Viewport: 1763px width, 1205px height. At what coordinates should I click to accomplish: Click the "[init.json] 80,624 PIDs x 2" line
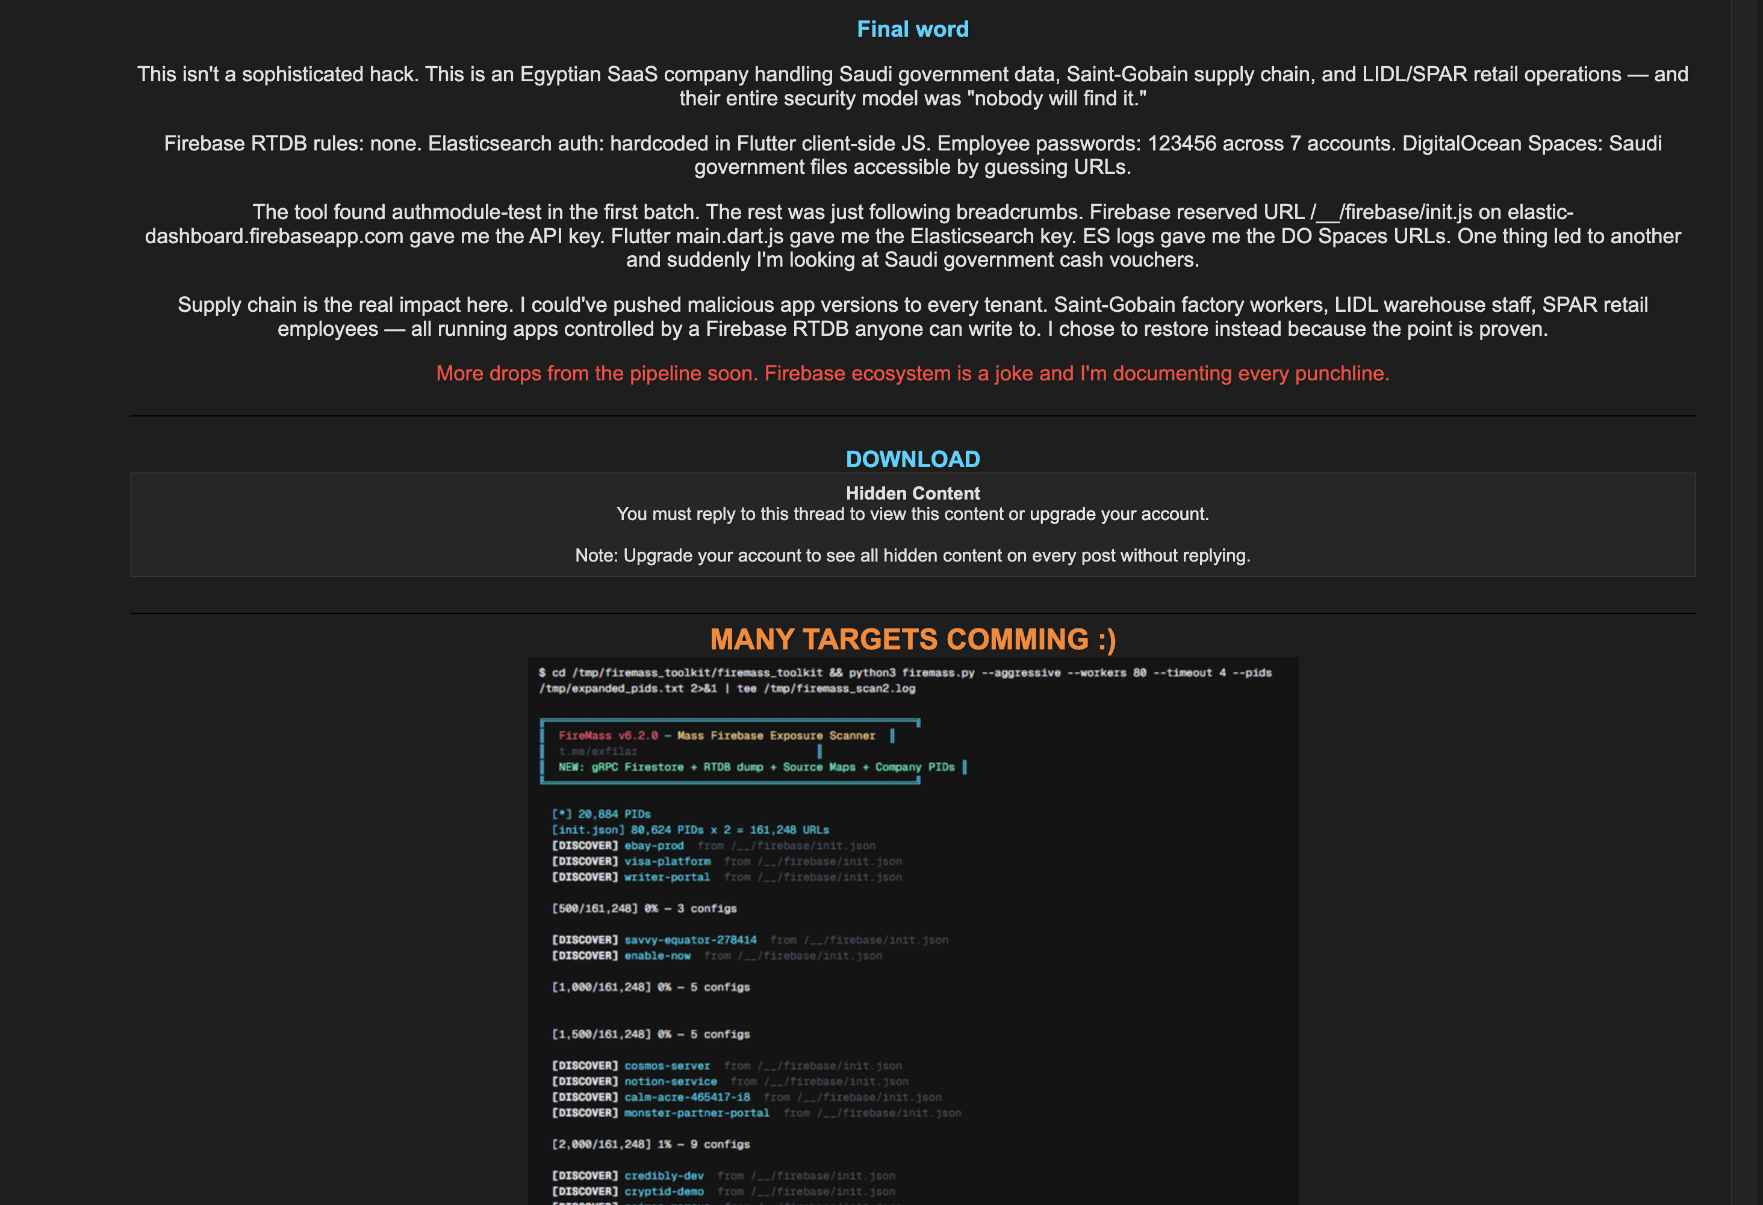691,831
